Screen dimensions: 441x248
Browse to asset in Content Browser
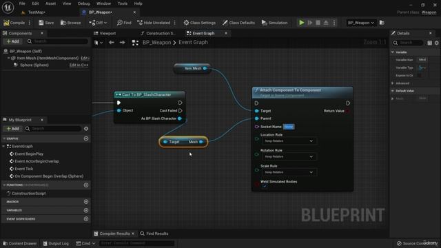point(70,23)
